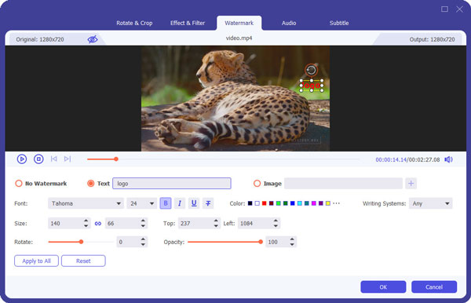Switch to the Effect & Filter tab
471x303 pixels.
point(188,23)
